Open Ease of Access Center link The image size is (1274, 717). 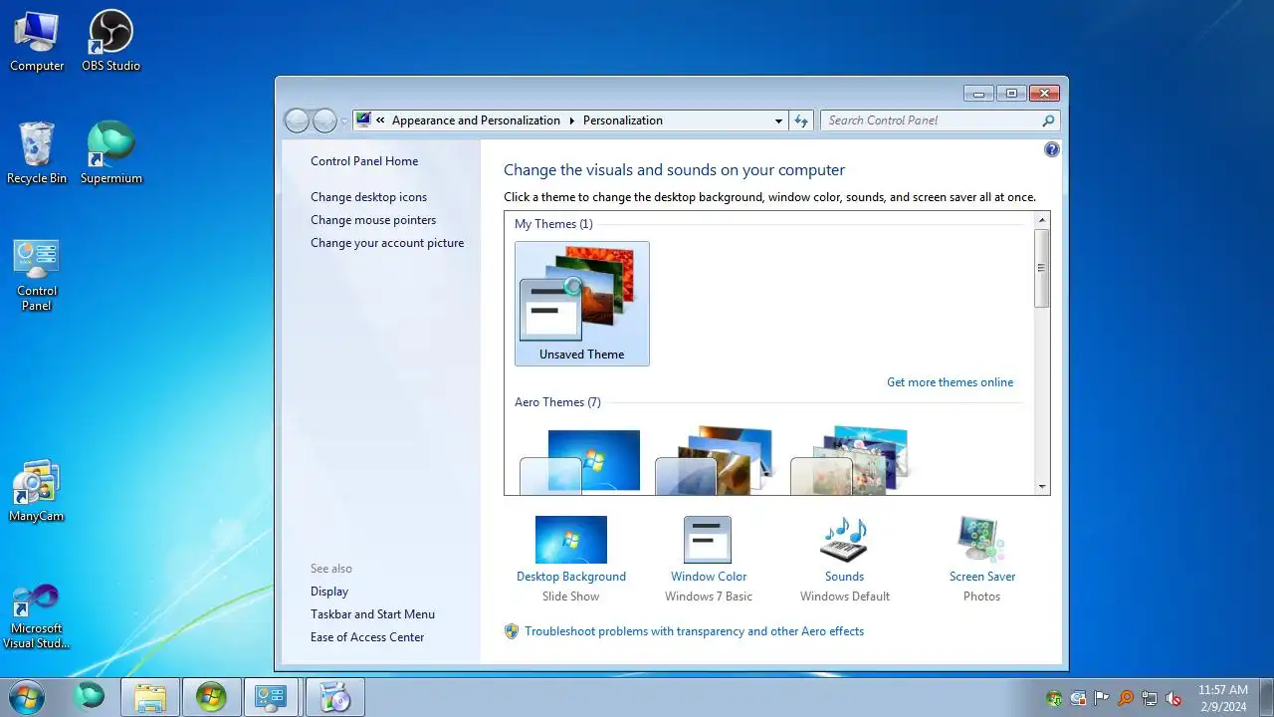[x=367, y=637]
